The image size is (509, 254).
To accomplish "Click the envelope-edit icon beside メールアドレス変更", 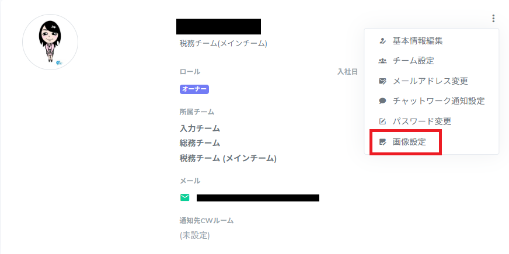I will pyautogui.click(x=382, y=81).
